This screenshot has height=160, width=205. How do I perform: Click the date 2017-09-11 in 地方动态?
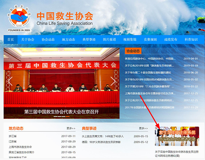68,136
